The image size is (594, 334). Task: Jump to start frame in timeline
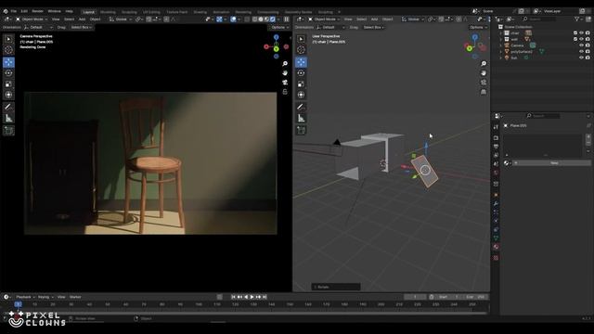233,297
